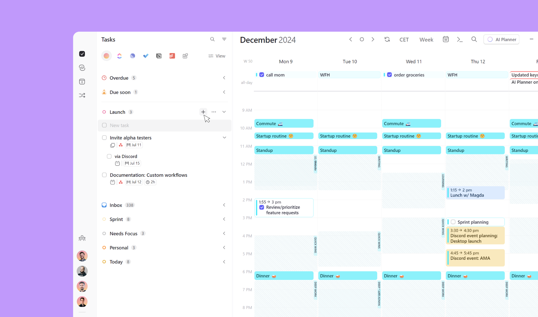Expand the Needs Focus list

tap(224, 233)
